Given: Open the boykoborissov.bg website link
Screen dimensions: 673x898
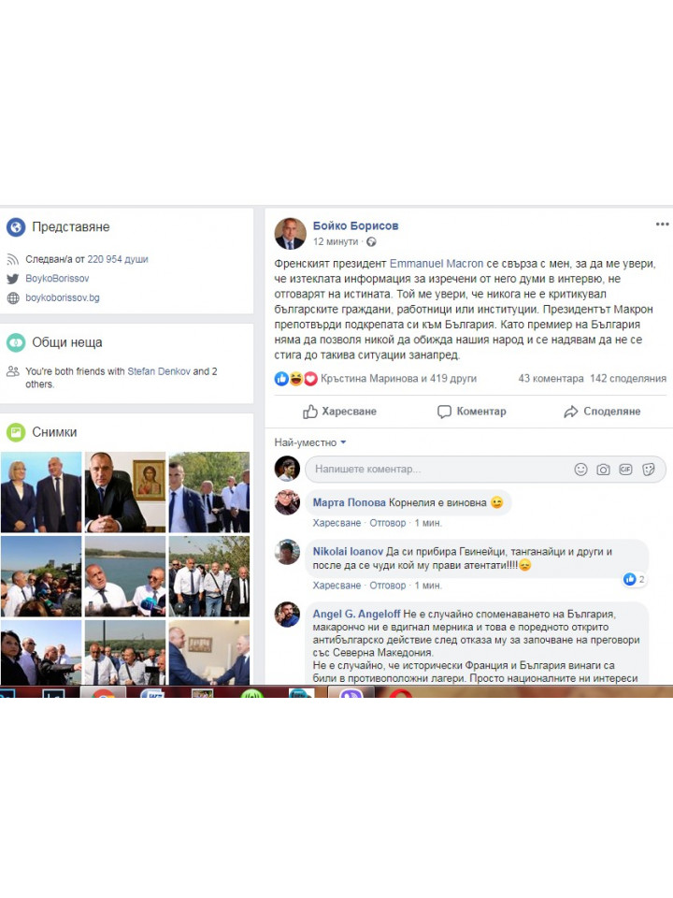Looking at the screenshot, I should coord(63,297).
